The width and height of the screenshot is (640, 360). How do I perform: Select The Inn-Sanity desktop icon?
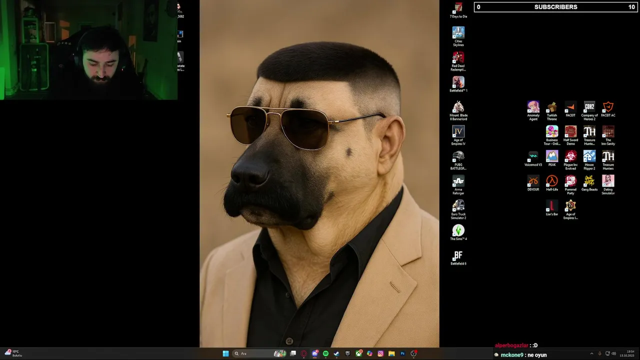[x=608, y=135]
